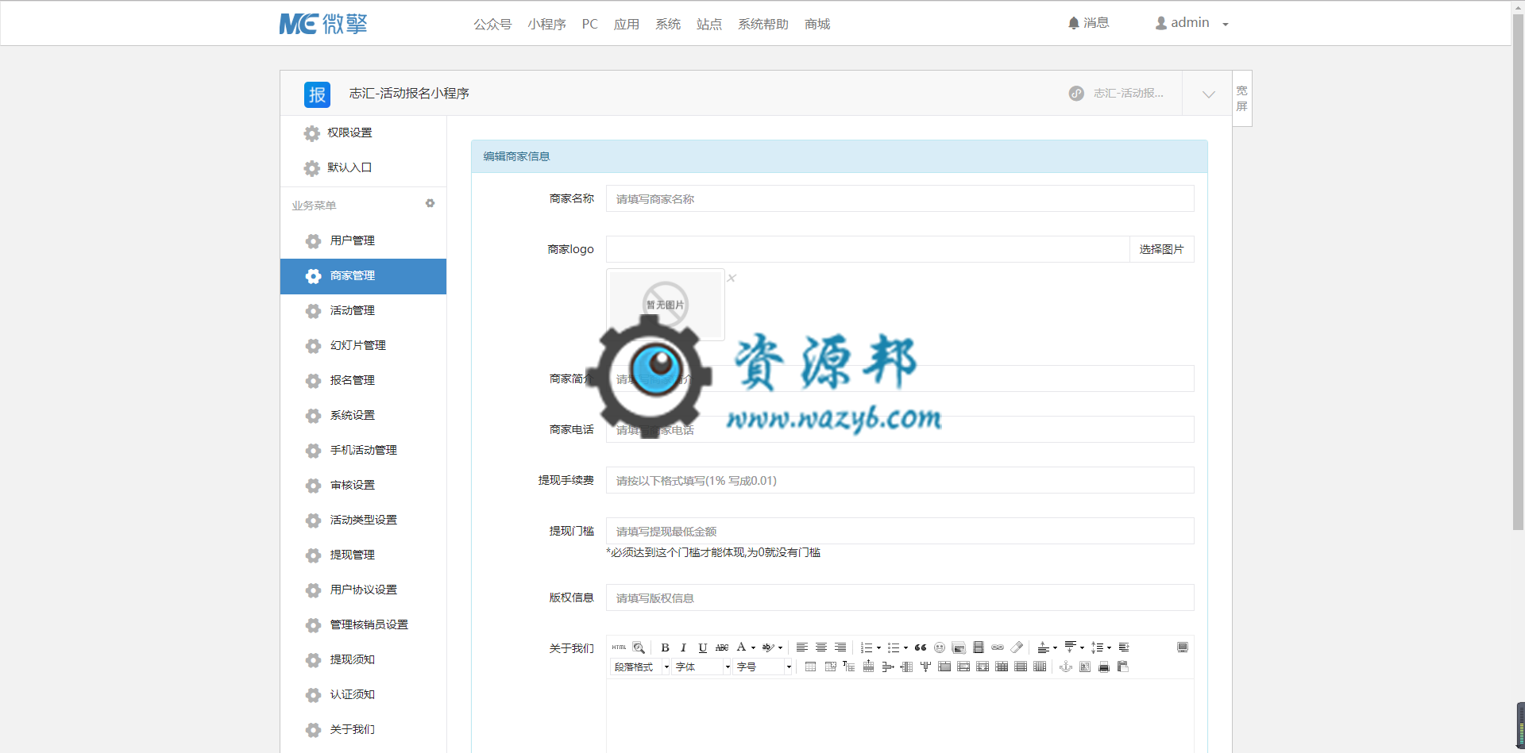This screenshot has width=1525, height=753.
Task: Click the 提现门槛 input field
Action: point(900,531)
